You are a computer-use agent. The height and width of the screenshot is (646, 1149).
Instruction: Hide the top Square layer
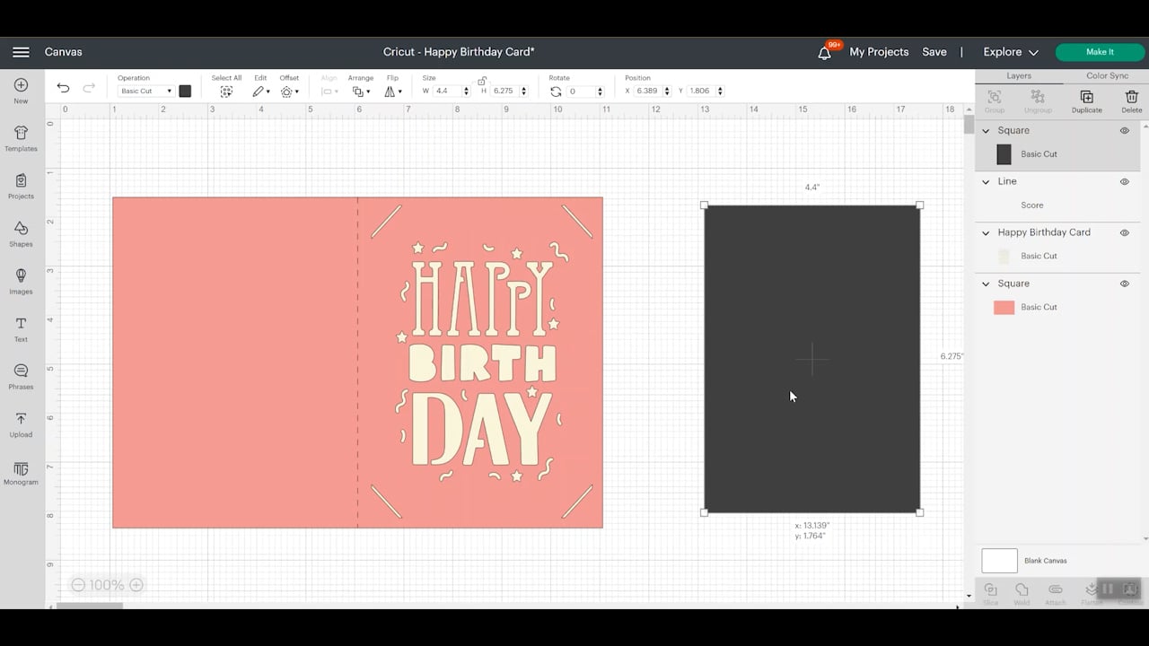(1124, 131)
